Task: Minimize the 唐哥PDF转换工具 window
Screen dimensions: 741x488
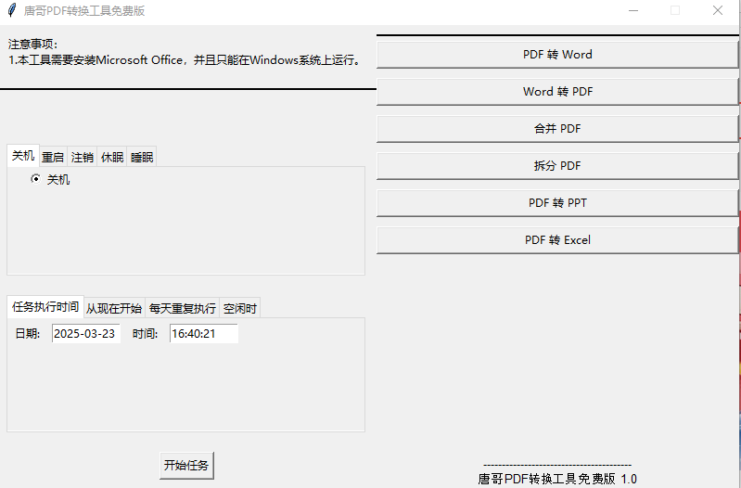Action: tap(633, 10)
